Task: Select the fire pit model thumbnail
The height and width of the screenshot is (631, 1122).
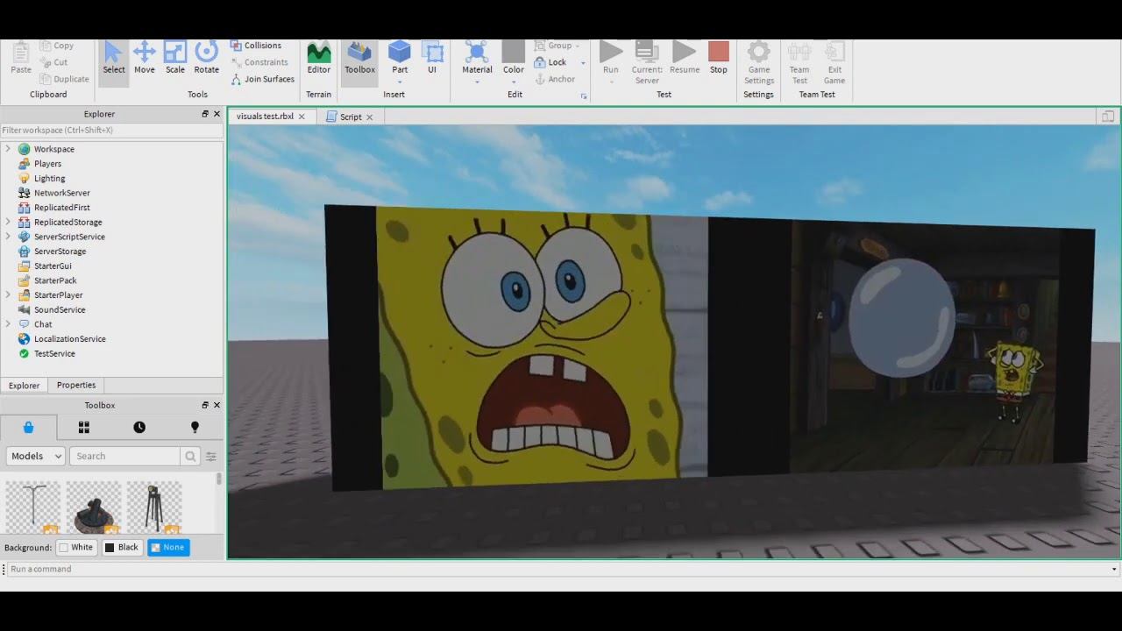Action: coord(94,507)
